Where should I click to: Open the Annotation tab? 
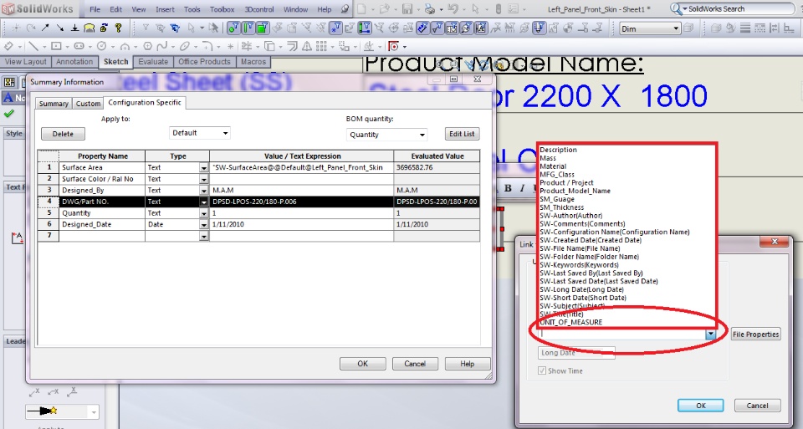point(74,61)
